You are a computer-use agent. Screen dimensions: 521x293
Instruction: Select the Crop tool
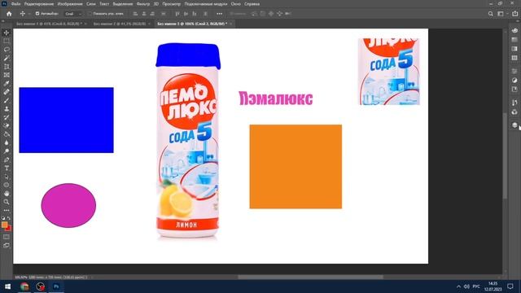(x=7, y=67)
